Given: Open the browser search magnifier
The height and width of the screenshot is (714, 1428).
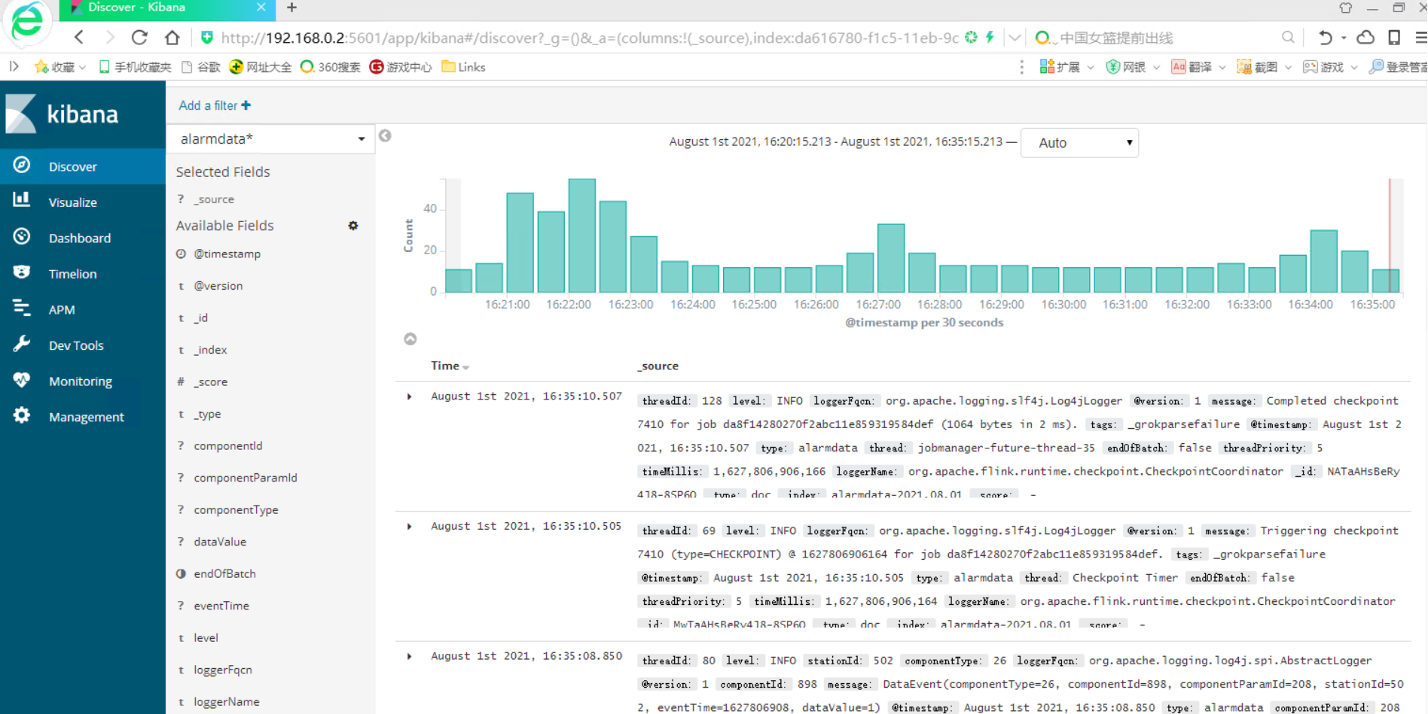Looking at the screenshot, I should click(x=1288, y=38).
